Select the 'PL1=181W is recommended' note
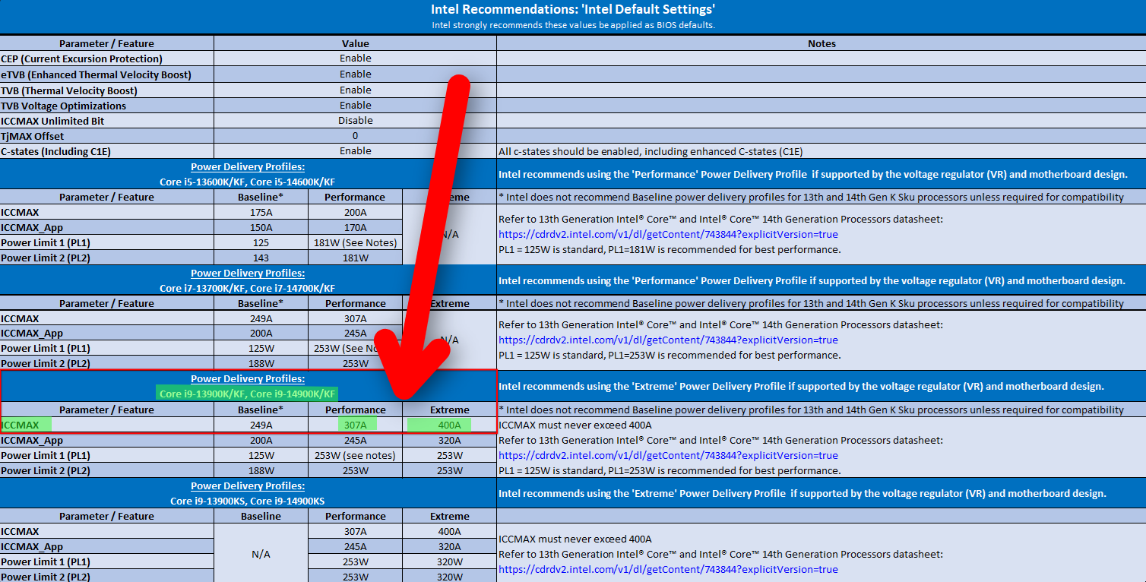Image resolution: width=1146 pixels, height=582 pixels. point(670,249)
